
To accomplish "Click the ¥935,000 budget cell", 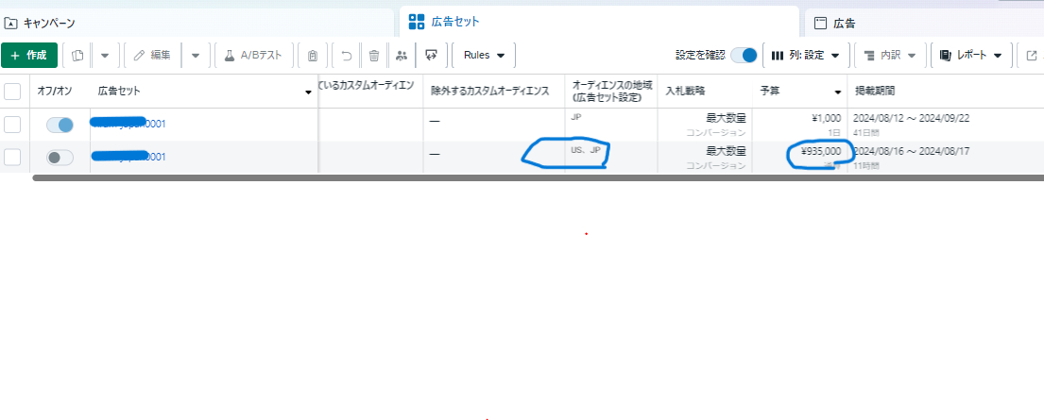I will 799,157.
